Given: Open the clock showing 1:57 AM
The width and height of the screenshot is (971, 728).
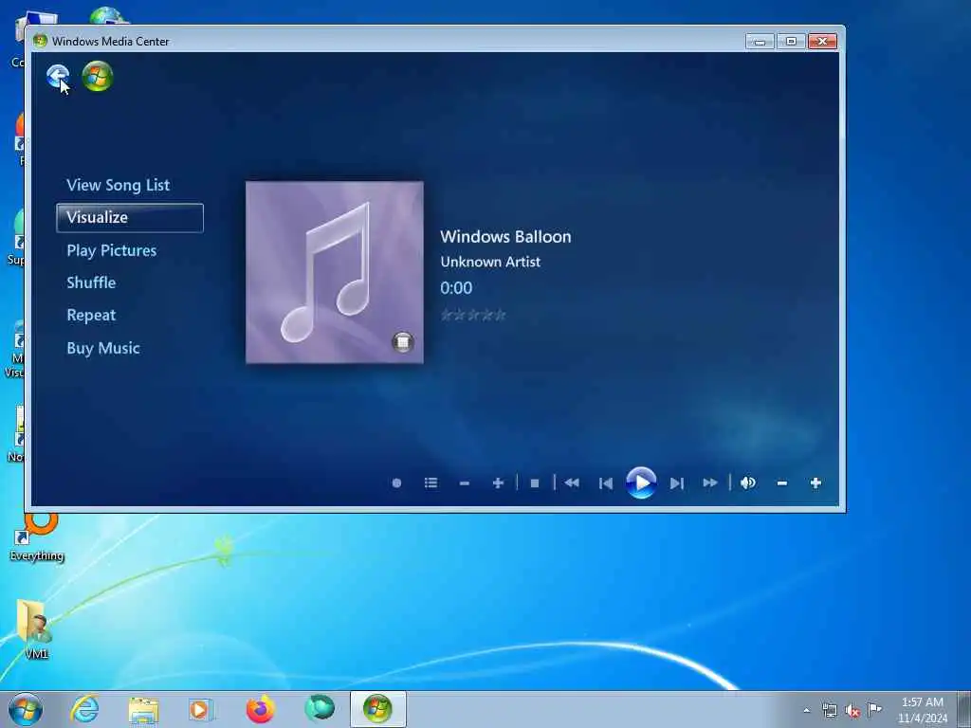Looking at the screenshot, I should (x=922, y=710).
